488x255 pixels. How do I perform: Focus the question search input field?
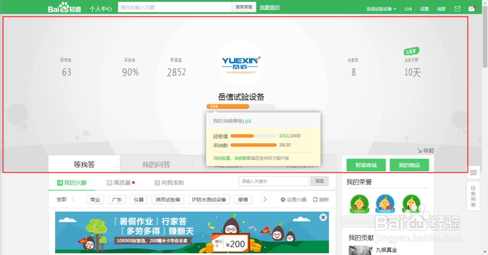click(175, 7)
